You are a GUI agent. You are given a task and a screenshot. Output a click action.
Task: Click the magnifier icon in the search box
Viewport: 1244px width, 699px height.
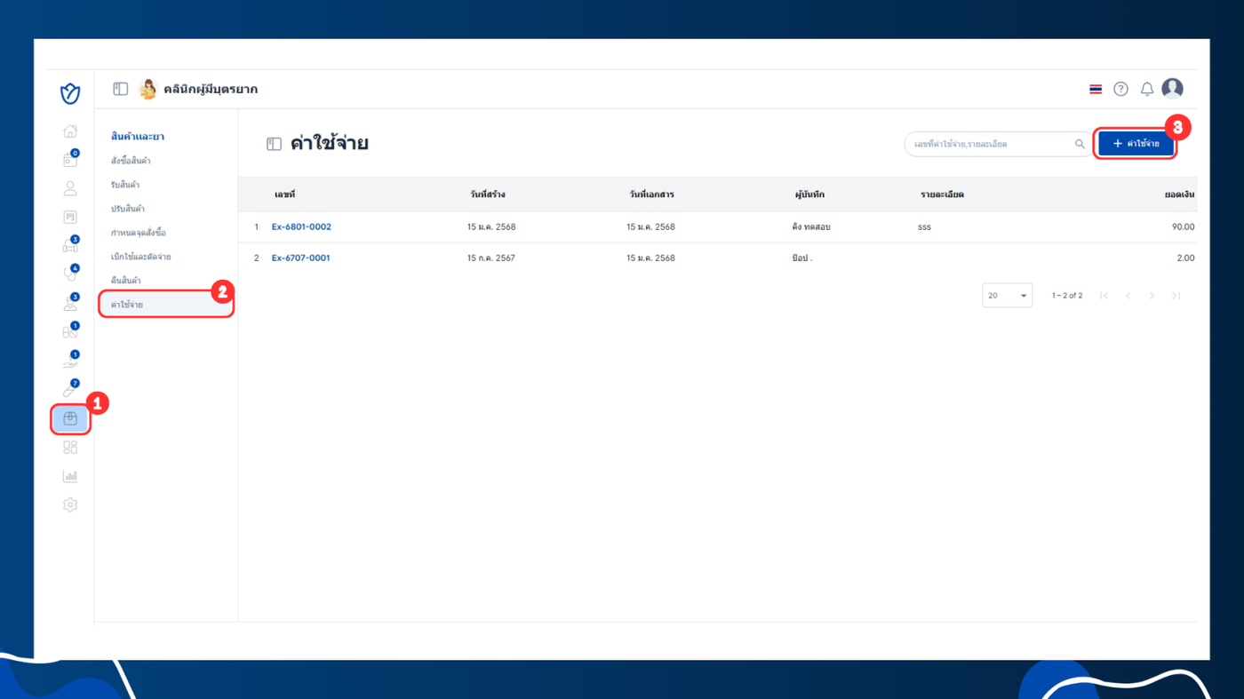coord(1080,144)
